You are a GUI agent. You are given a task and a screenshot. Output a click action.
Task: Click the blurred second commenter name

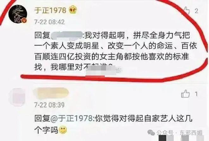[51, 93]
